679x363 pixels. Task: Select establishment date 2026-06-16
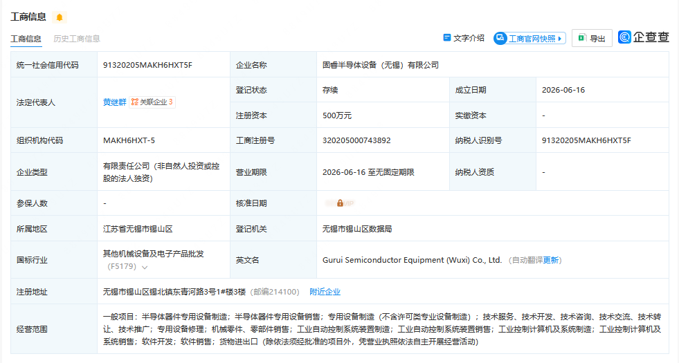pyautogui.click(x=563, y=90)
